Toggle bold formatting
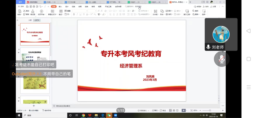This screenshot has width=256, height=118. [74, 14]
